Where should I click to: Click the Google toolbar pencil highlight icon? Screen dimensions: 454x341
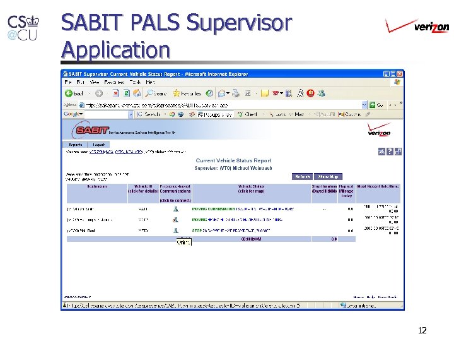[368, 114]
